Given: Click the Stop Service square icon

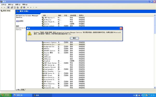Looking at the screenshot, I should coord(31,8).
